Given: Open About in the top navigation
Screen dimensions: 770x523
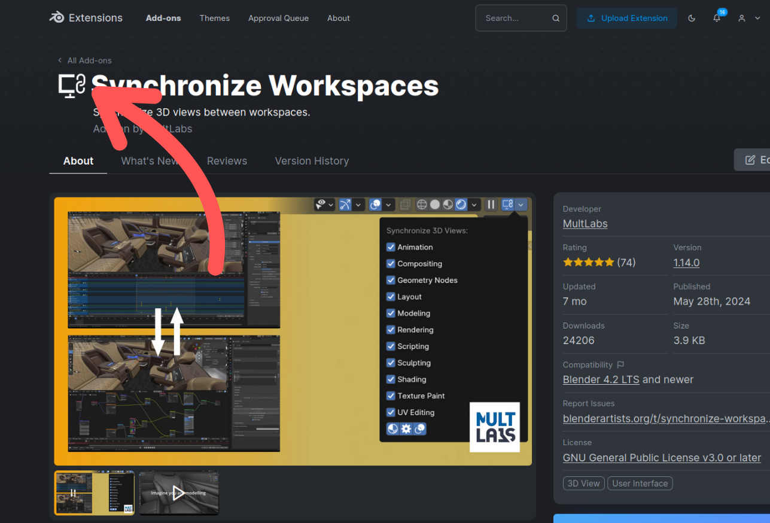Looking at the screenshot, I should pos(339,18).
